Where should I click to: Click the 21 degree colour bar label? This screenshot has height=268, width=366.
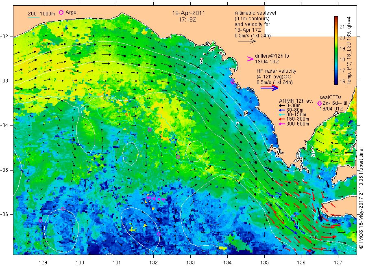[342, 26]
